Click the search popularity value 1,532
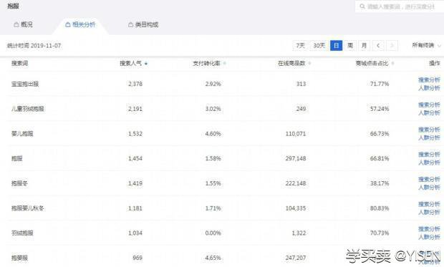The width and height of the screenshot is (444, 267). 135,134
